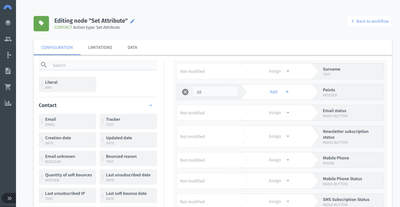Click drag handle of Tracker attribute
Screen dimensions: 400x207
[103, 122]
